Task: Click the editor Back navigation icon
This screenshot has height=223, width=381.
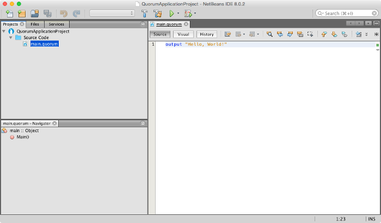Action: [x=238, y=34]
